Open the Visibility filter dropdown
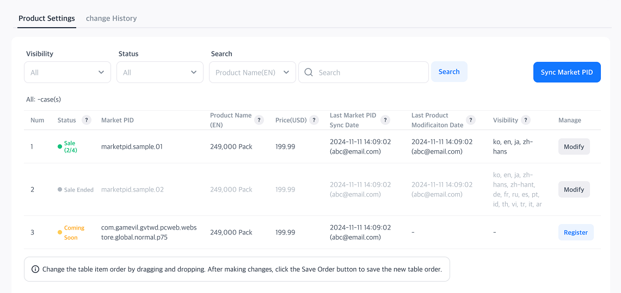The width and height of the screenshot is (621, 293). tap(67, 72)
